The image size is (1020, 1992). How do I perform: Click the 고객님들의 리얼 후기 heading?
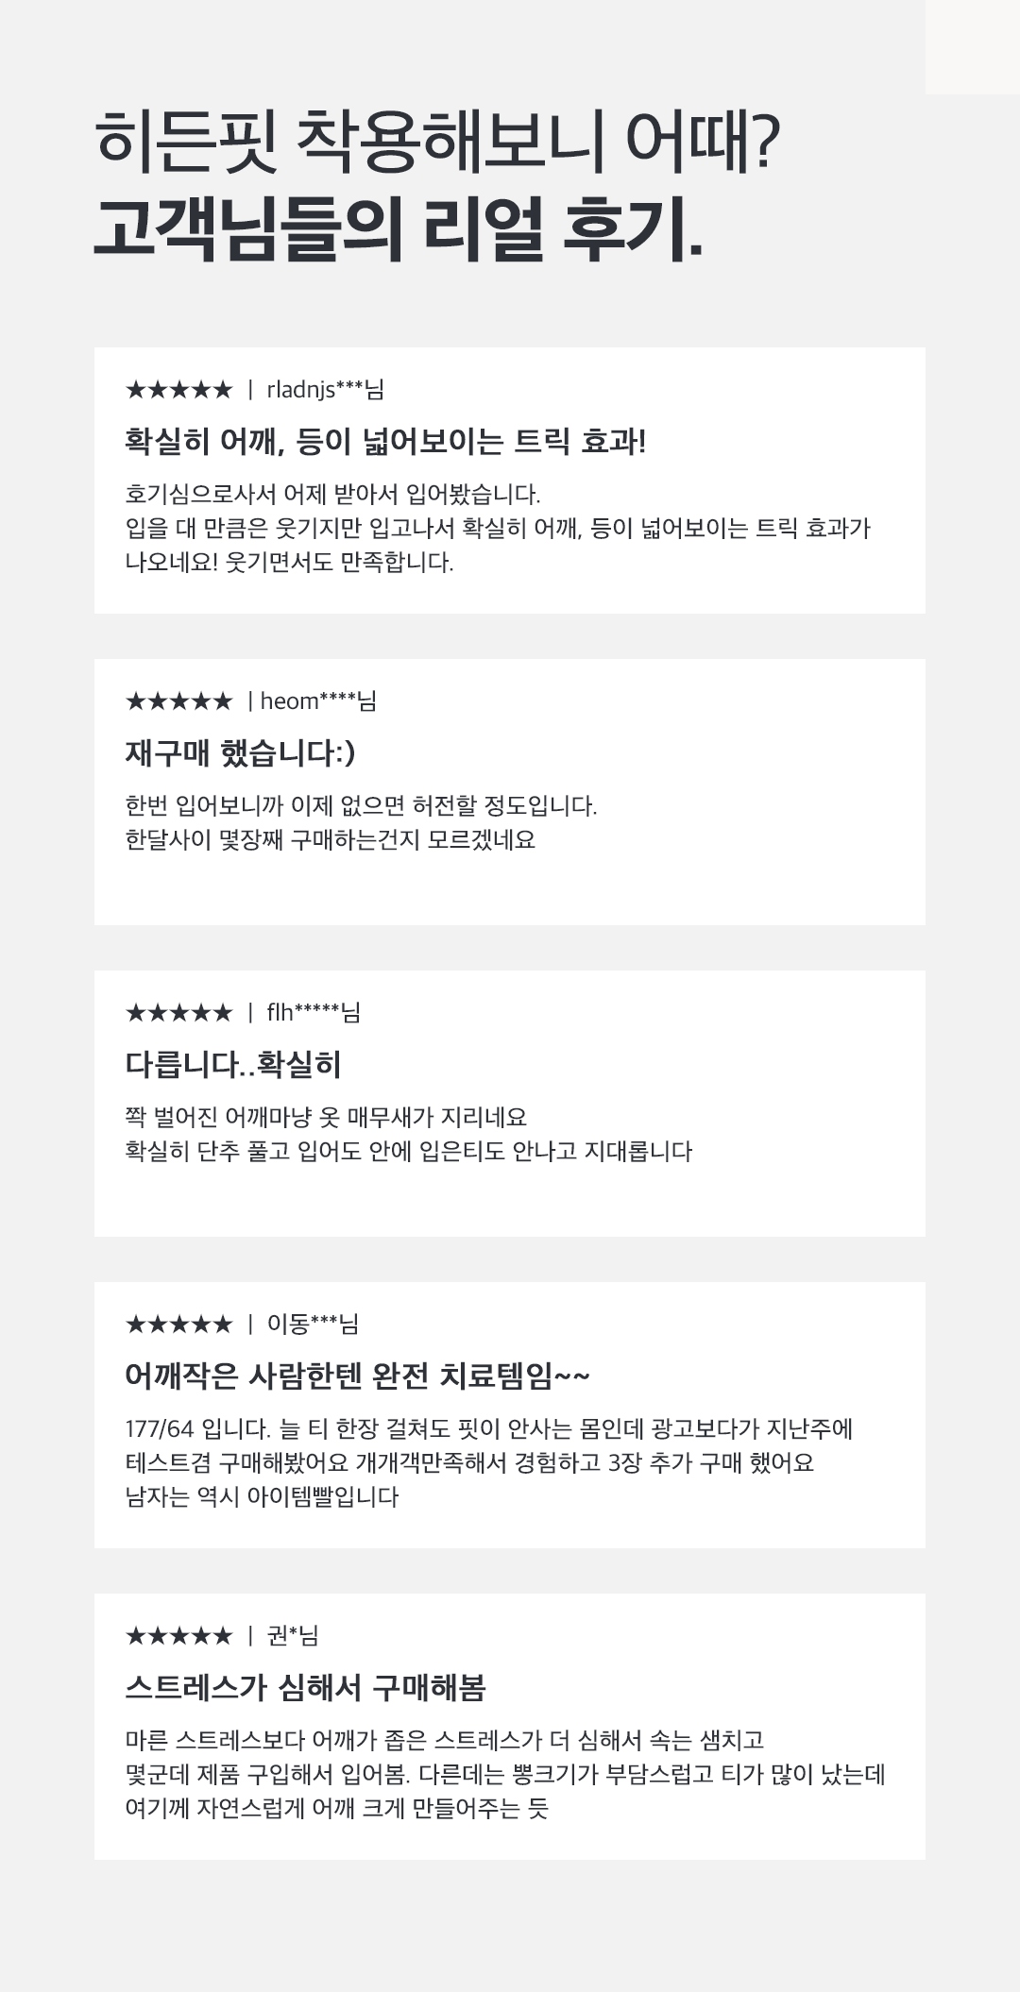click(399, 229)
